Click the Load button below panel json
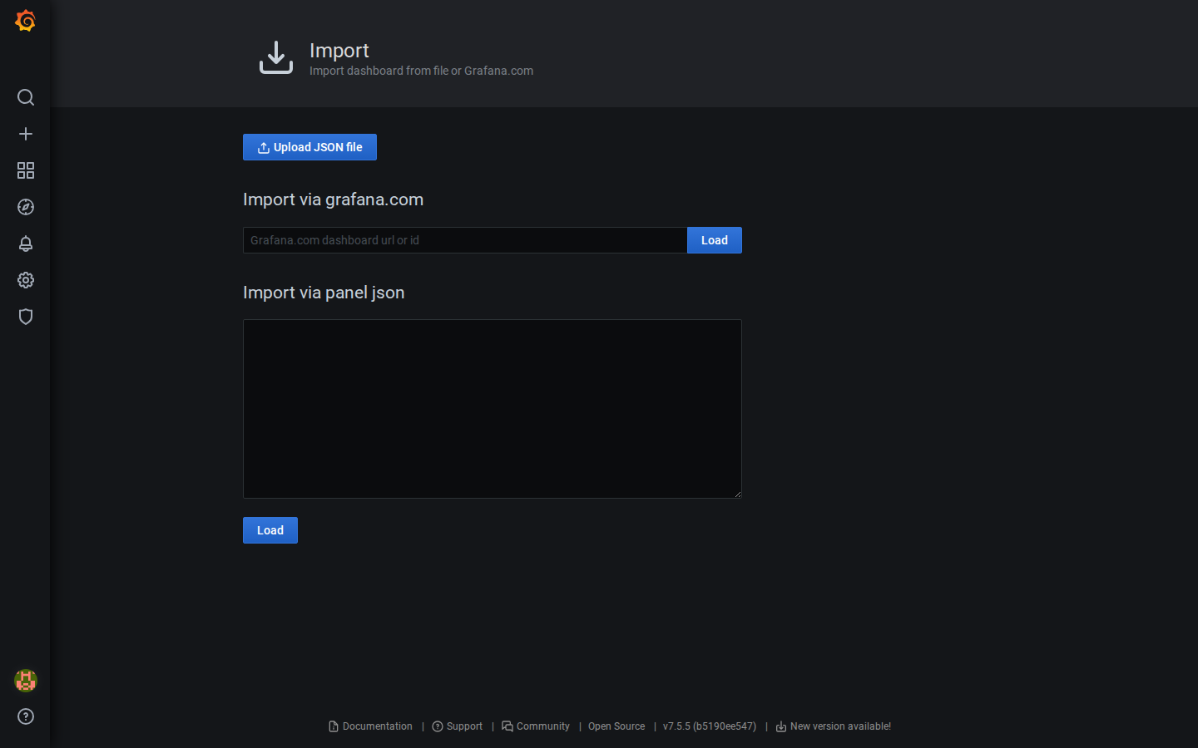Viewport: 1198px width, 748px height. pyautogui.click(x=270, y=530)
